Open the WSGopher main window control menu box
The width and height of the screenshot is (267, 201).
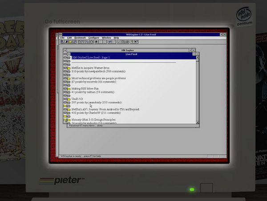point(61,35)
